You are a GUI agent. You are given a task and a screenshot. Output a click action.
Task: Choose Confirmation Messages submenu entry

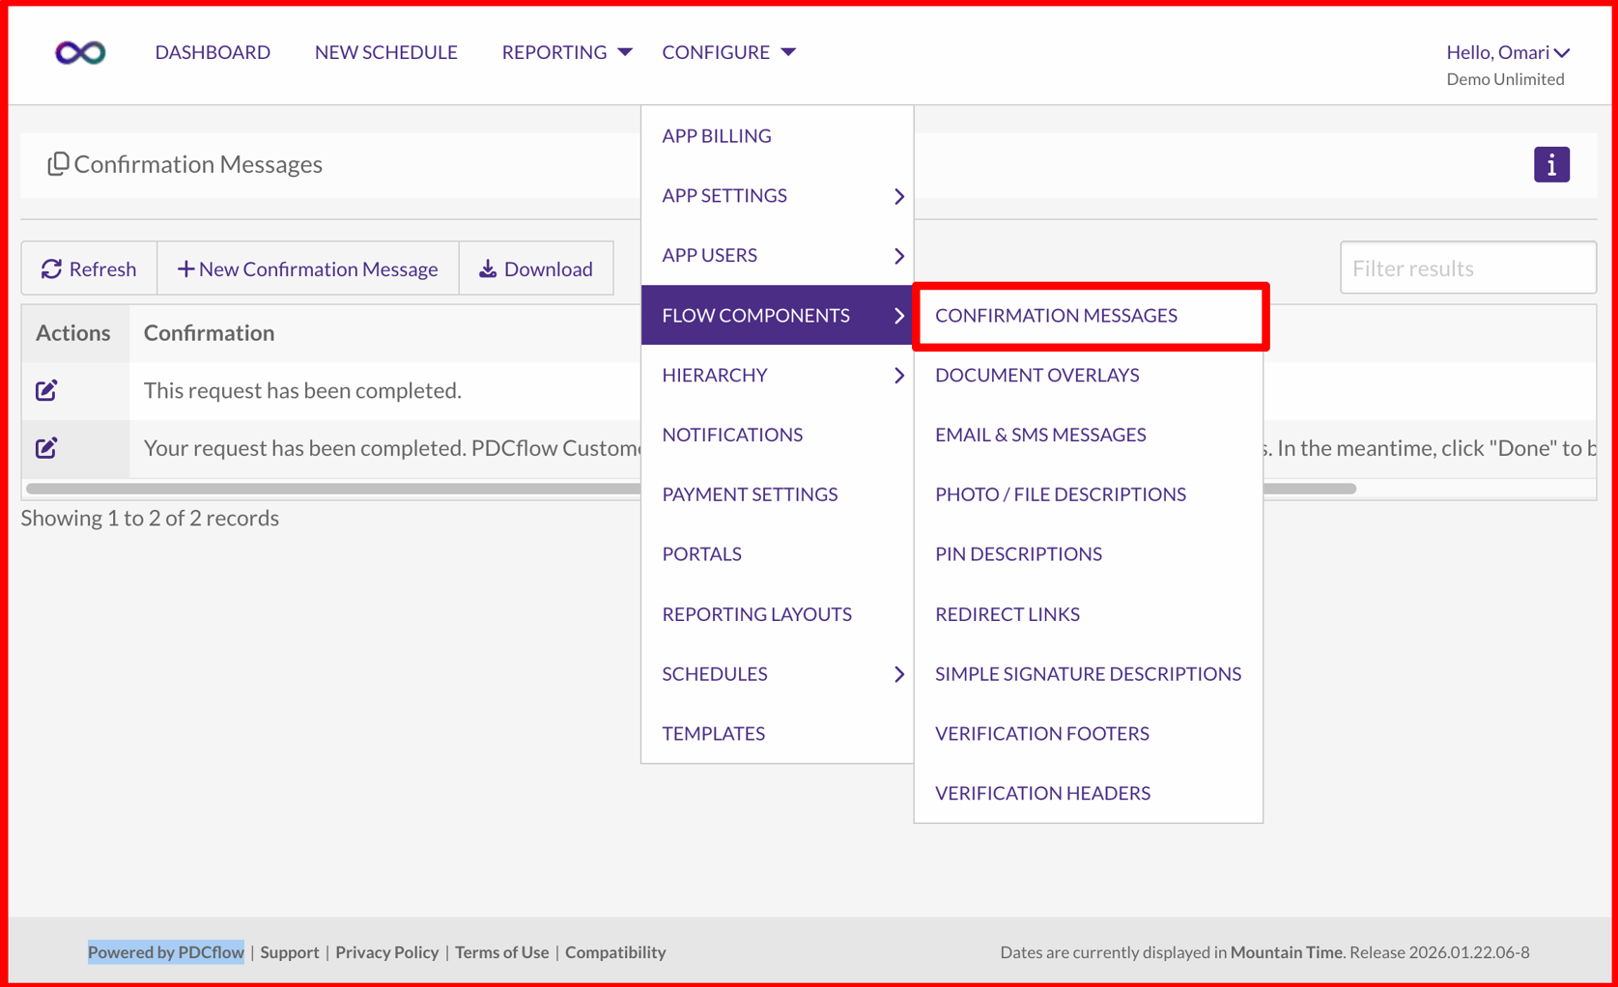(x=1090, y=316)
